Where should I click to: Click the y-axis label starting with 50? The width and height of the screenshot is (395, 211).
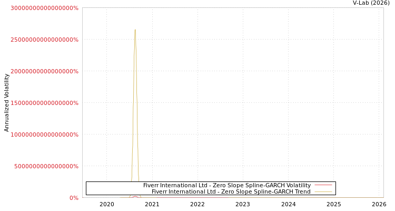[x=44, y=166]
